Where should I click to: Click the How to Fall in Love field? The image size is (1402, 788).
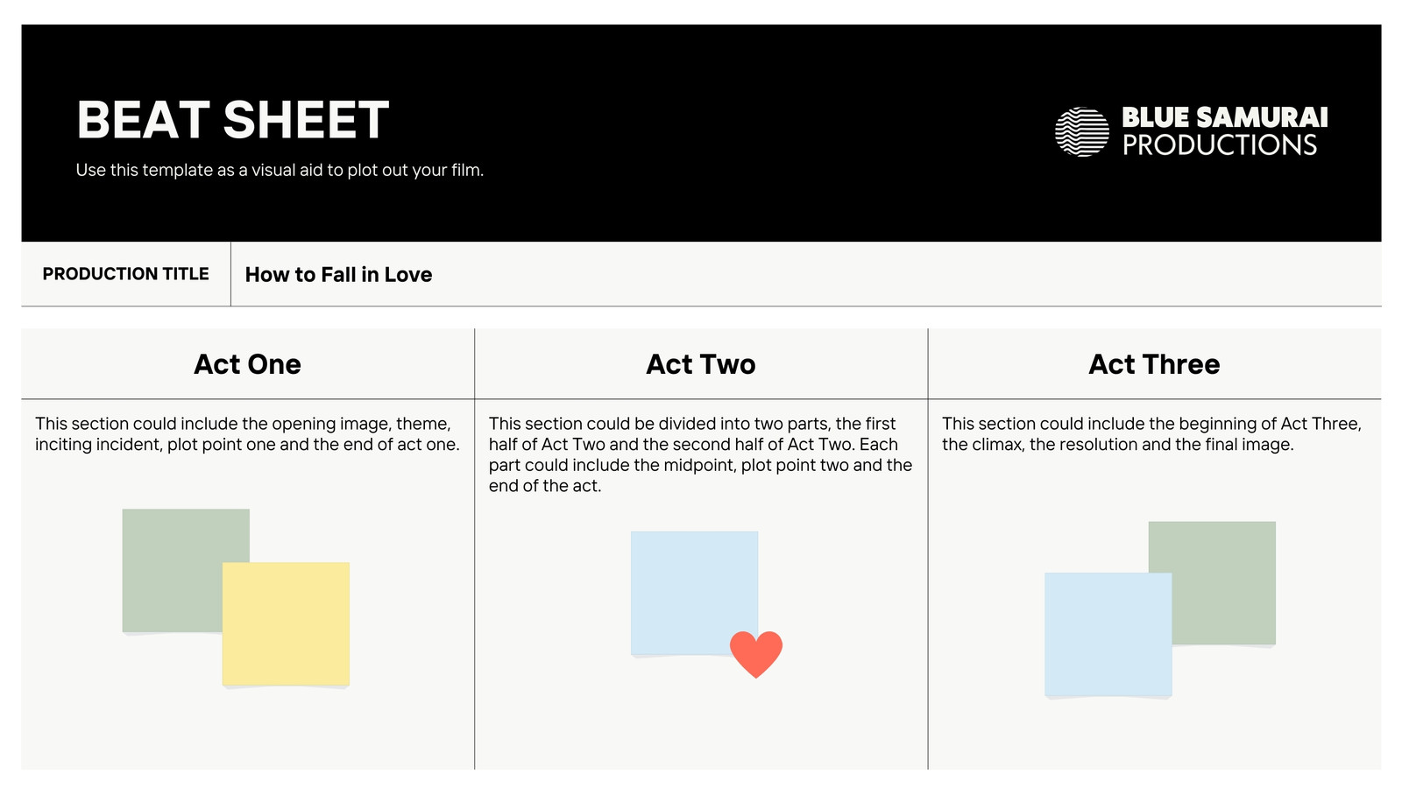[x=806, y=274]
